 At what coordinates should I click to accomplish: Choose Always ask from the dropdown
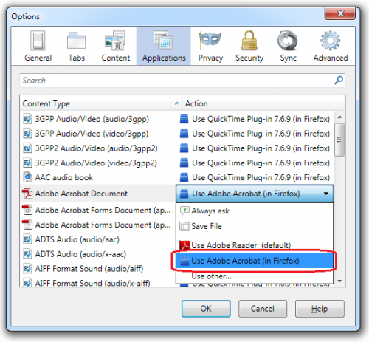click(x=255, y=211)
